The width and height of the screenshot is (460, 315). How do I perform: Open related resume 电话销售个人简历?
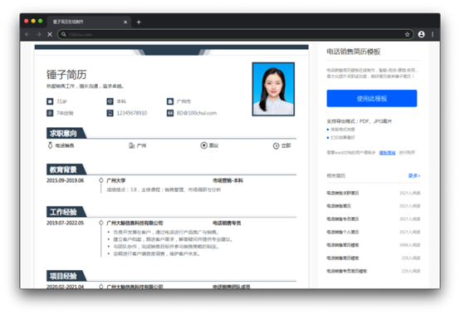tap(342, 232)
